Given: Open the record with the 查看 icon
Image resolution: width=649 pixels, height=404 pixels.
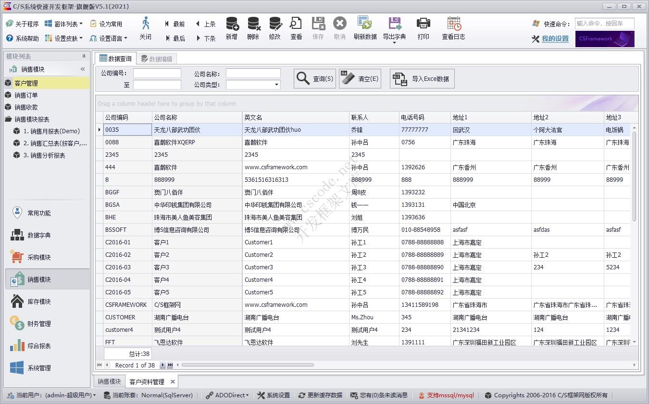Looking at the screenshot, I should pos(296,29).
